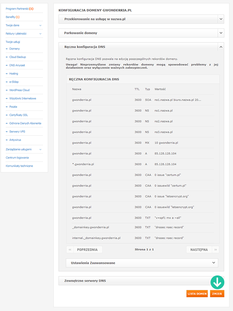Image resolution: width=233 pixels, height=311 pixels.
Task: Select _domainkey.gwonderria.pl record name
Action: click(x=91, y=227)
